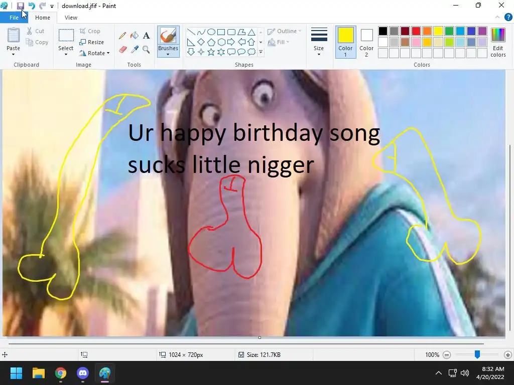Click the Crop button
This screenshot has width=514, height=385.
(x=90, y=31)
